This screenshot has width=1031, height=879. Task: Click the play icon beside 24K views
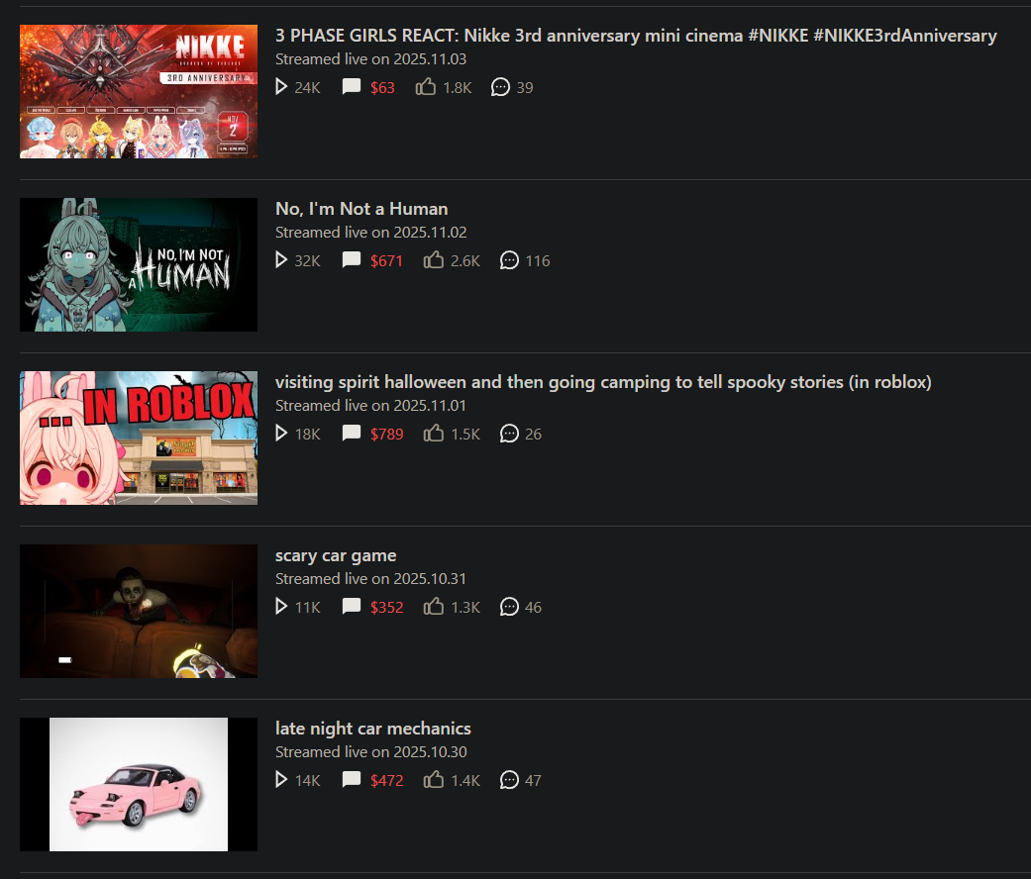point(280,87)
